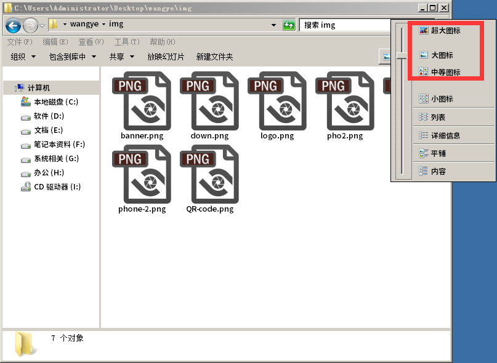Click 新建文件夹 button
Image resolution: width=497 pixels, height=363 pixels.
pos(214,57)
